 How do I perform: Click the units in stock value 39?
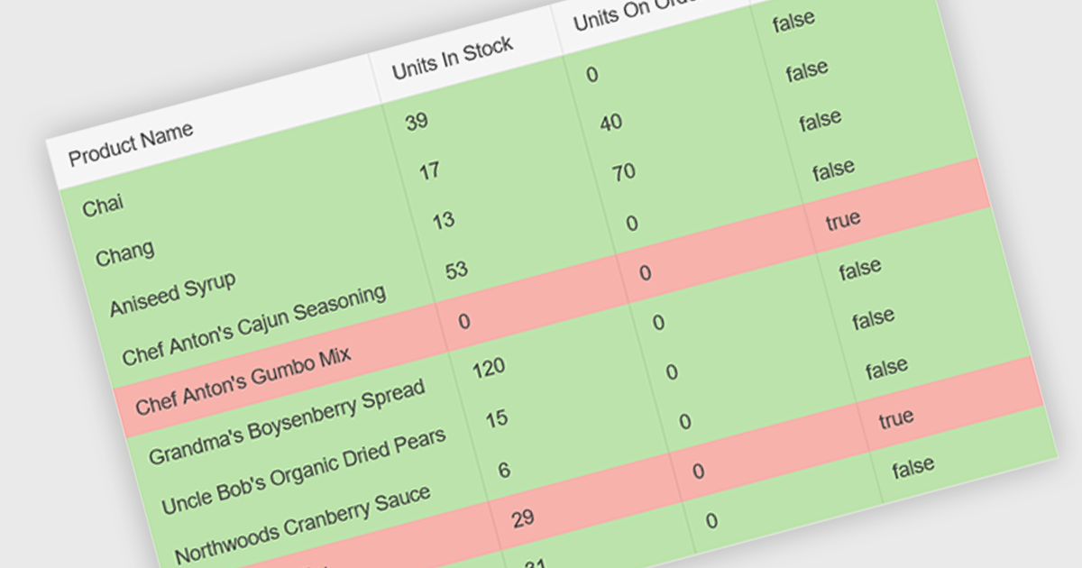[417, 121]
